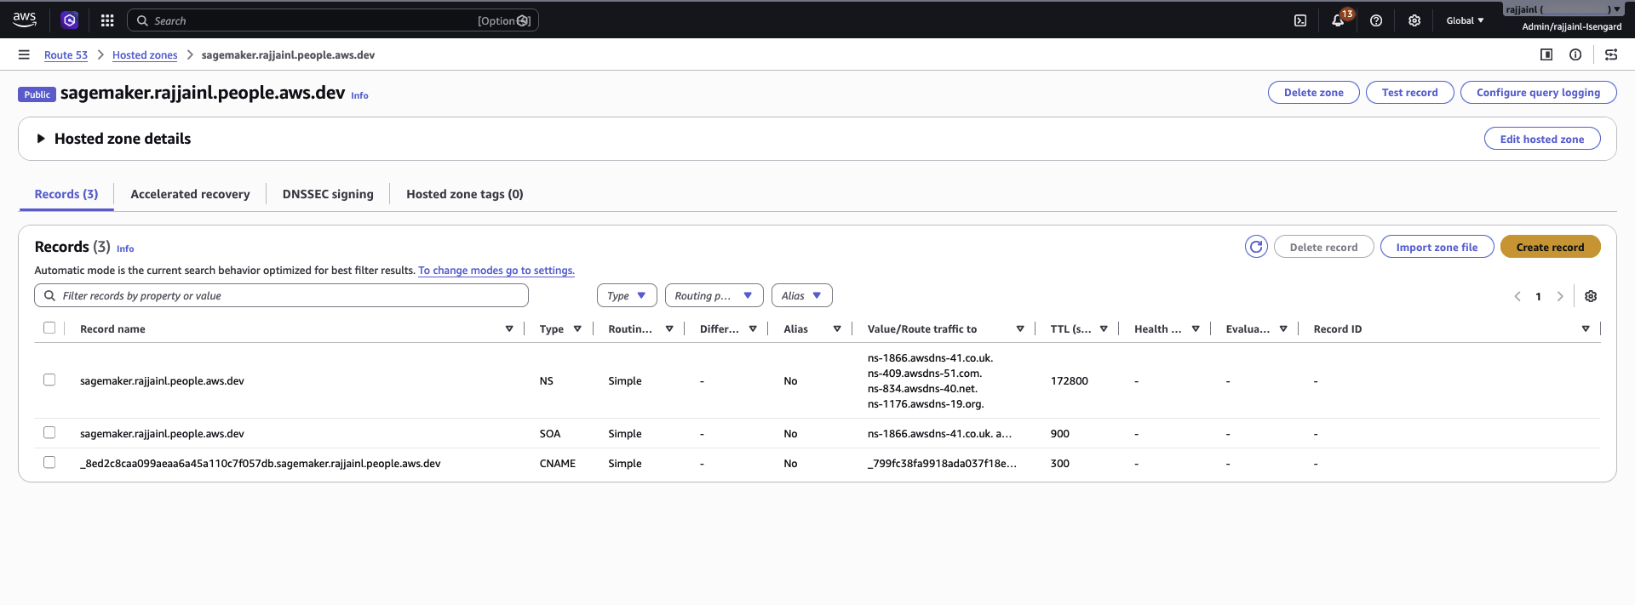Click the Create record button
The height and width of the screenshot is (605, 1635).
pyautogui.click(x=1550, y=247)
